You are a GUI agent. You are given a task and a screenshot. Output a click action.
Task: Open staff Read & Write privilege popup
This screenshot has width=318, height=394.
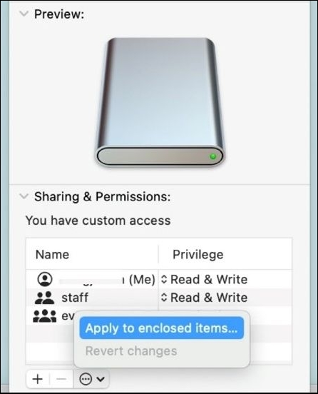point(204,298)
